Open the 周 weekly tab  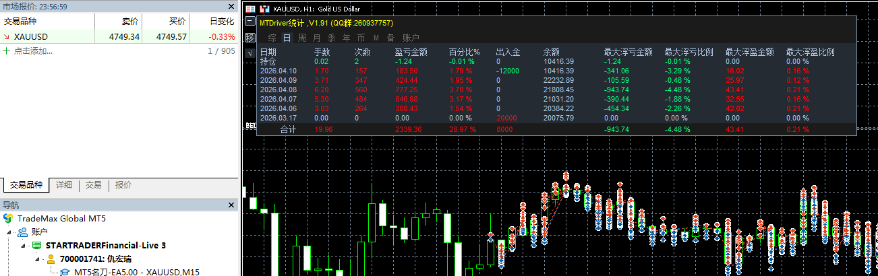click(x=302, y=38)
